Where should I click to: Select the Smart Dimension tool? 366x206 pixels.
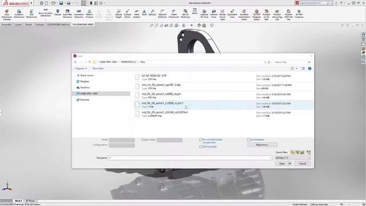(174, 14)
